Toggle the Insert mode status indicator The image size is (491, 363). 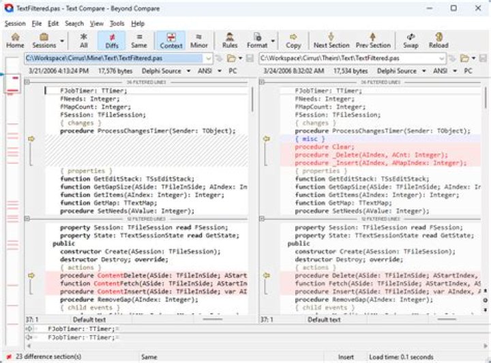pyautogui.click(x=346, y=357)
